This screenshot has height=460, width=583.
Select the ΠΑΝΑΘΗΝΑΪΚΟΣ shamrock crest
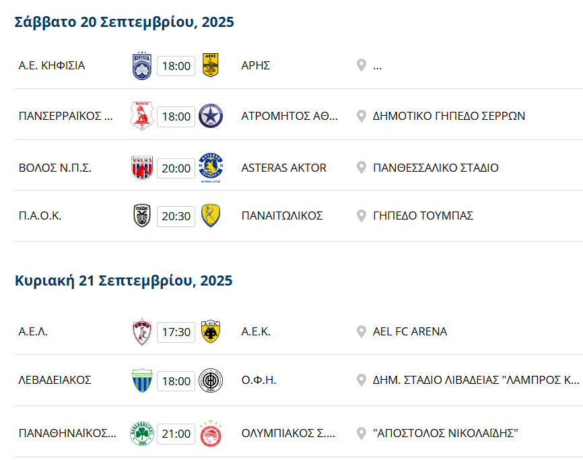(142, 434)
